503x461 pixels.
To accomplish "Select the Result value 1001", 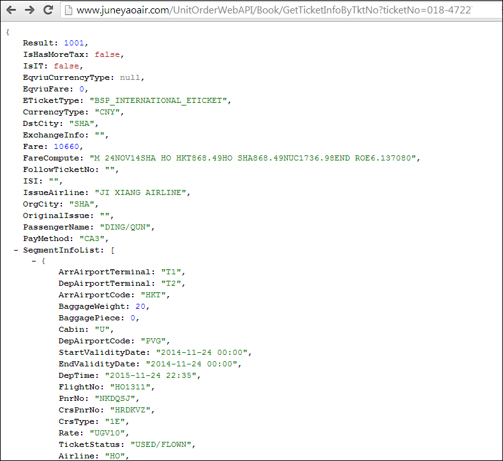I will pos(74,43).
